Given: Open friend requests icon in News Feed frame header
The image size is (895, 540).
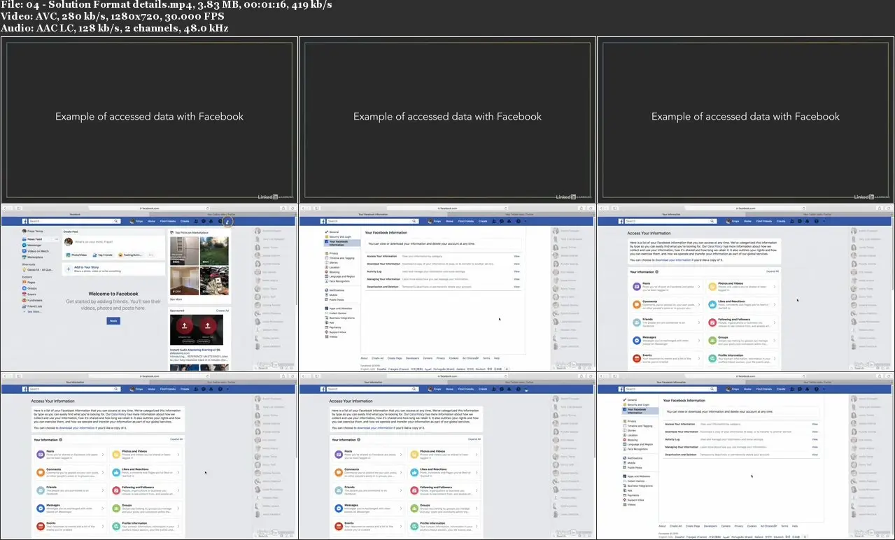Looking at the screenshot, I should (x=196, y=221).
